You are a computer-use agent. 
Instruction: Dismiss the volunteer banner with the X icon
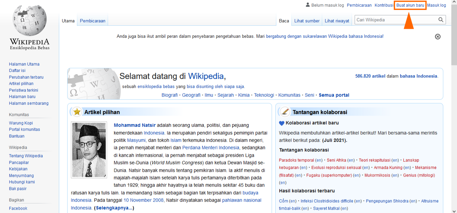tap(438, 37)
